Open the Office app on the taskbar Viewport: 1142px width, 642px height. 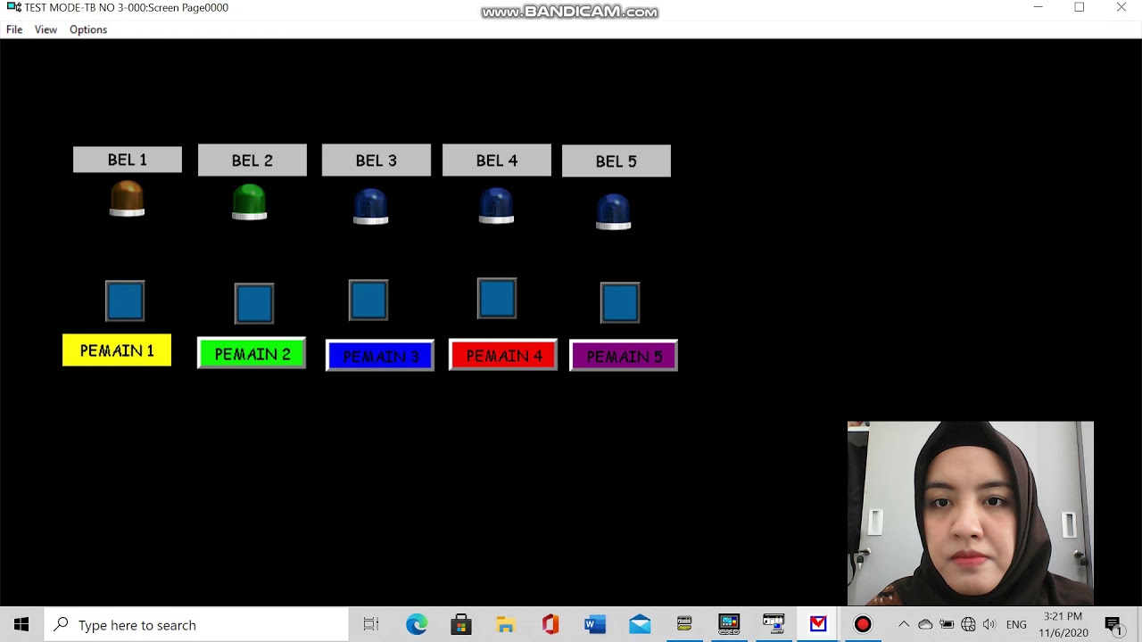(550, 624)
